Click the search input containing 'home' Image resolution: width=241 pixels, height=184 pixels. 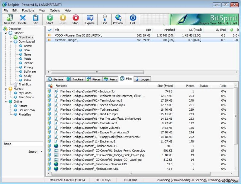23,144
